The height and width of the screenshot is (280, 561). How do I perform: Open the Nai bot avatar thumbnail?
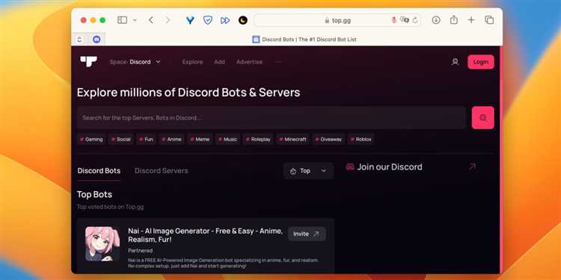pos(102,243)
